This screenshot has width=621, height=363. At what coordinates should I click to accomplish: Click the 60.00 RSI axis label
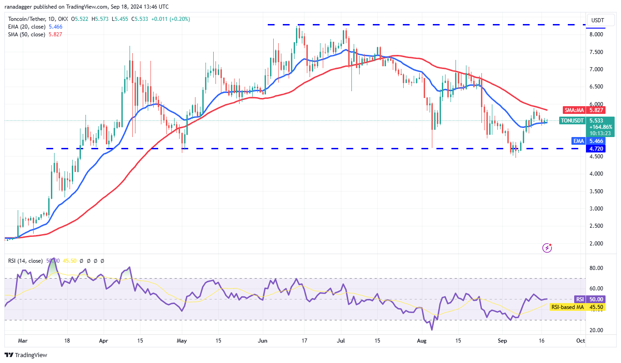click(596, 289)
